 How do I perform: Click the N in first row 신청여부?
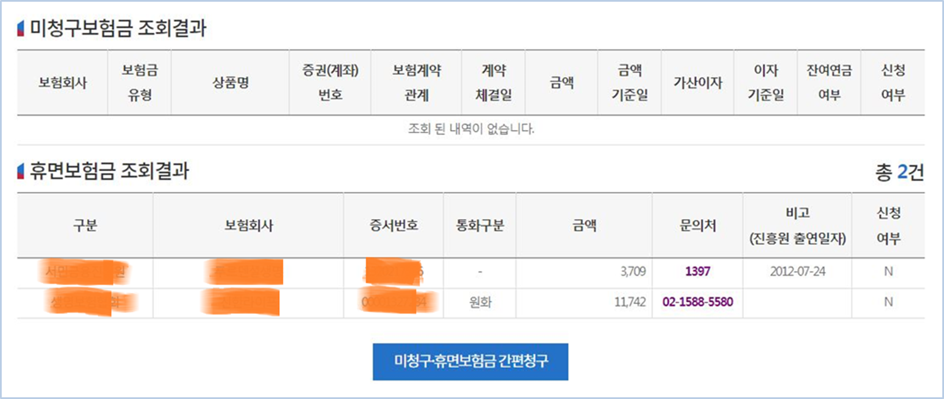[889, 271]
